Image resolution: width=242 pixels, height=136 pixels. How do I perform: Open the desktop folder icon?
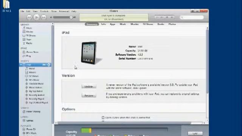(6, 6)
